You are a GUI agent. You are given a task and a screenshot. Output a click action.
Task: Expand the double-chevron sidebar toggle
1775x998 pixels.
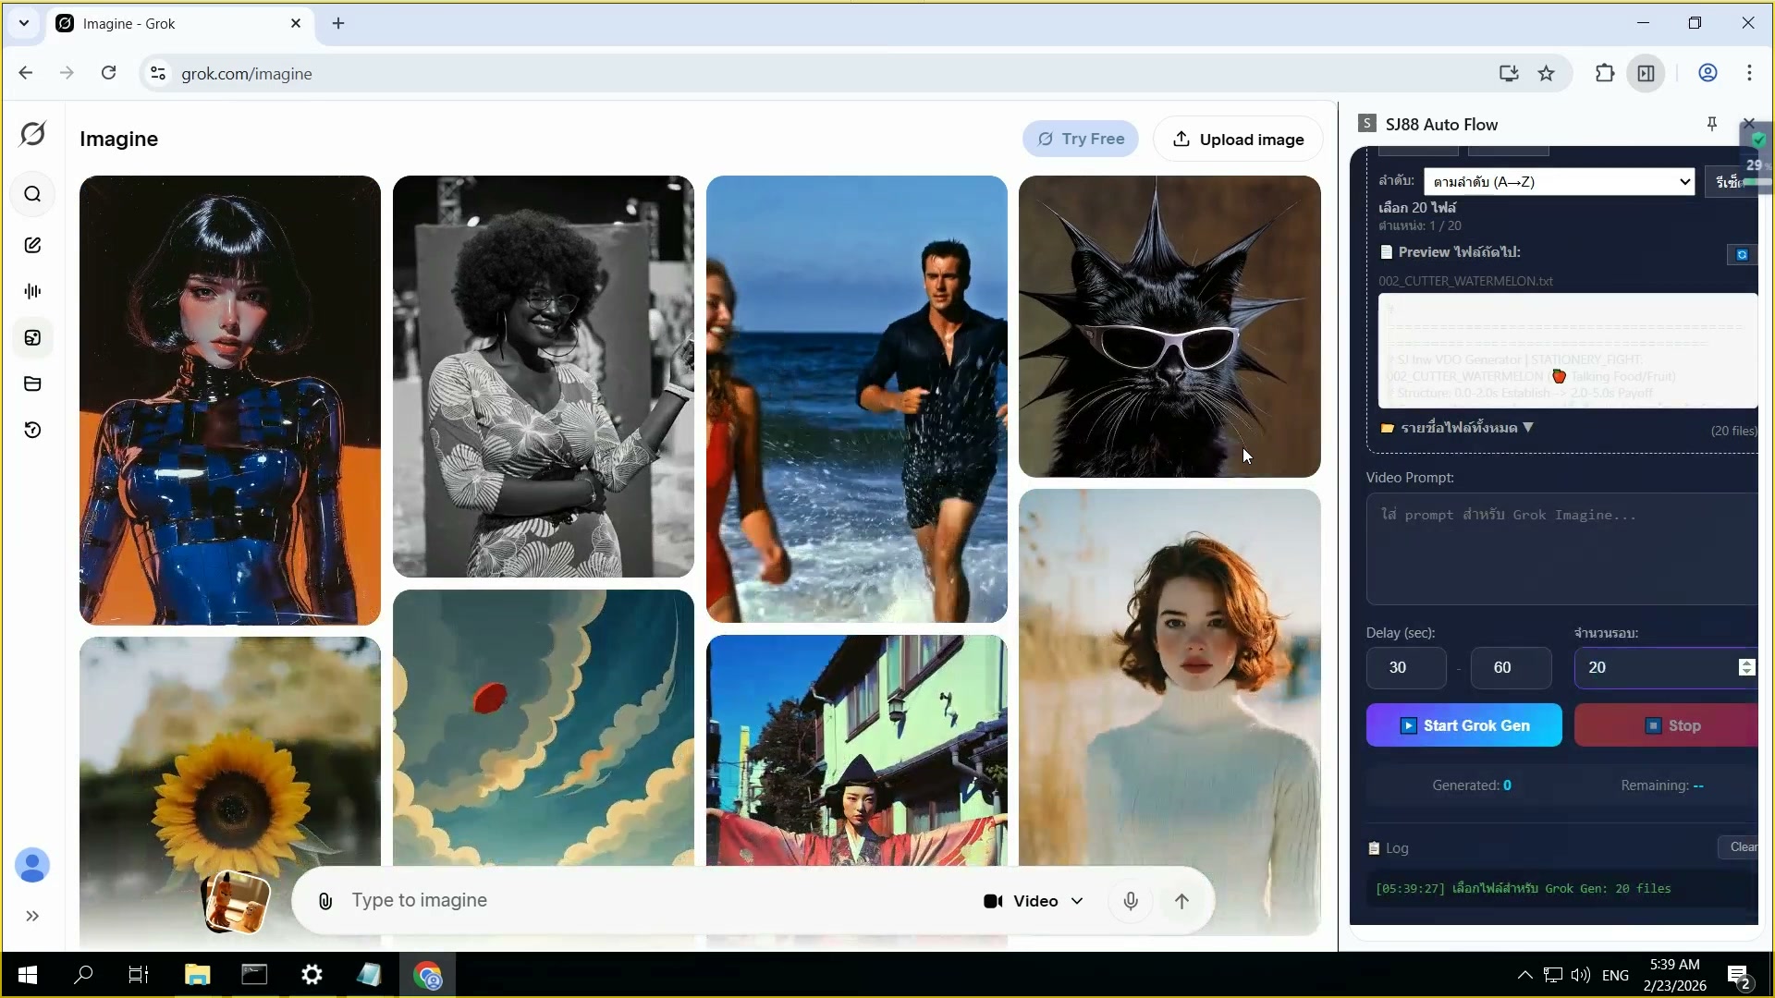pyautogui.click(x=32, y=916)
